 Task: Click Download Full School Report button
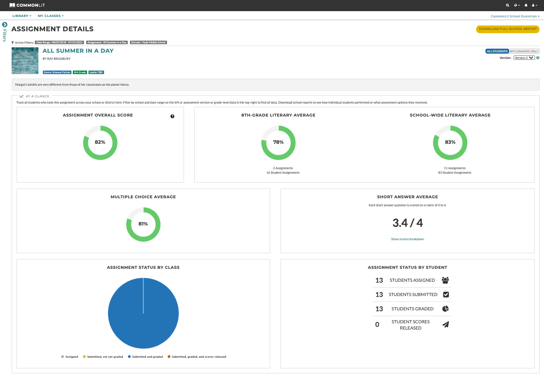tap(508, 29)
